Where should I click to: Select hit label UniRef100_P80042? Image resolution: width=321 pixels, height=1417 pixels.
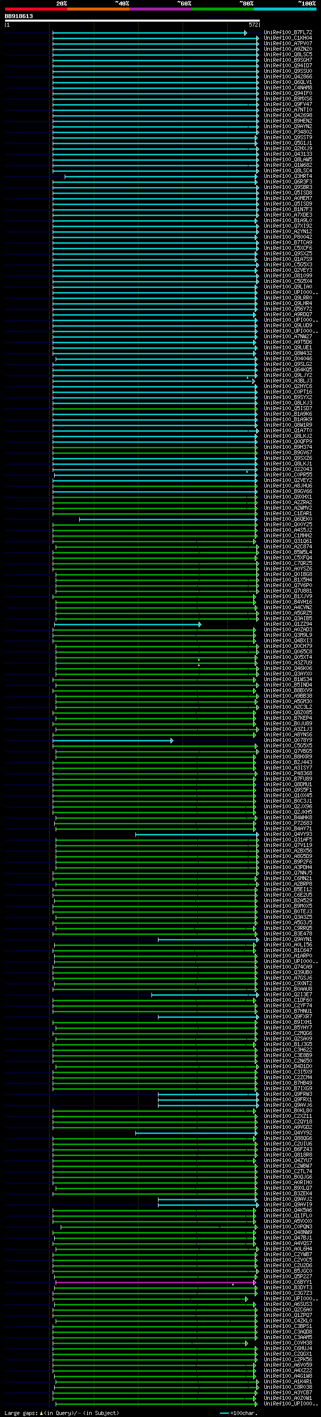(288, 237)
